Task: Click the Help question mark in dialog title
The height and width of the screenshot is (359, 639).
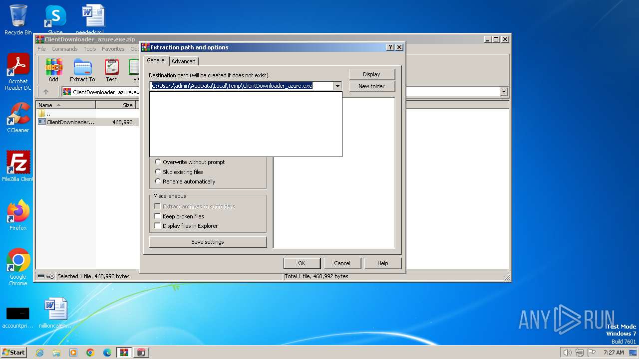Action: pyautogui.click(x=390, y=47)
